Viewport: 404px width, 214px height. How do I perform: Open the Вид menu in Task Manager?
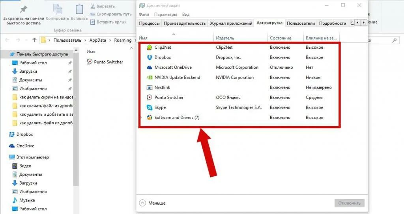click(x=185, y=15)
